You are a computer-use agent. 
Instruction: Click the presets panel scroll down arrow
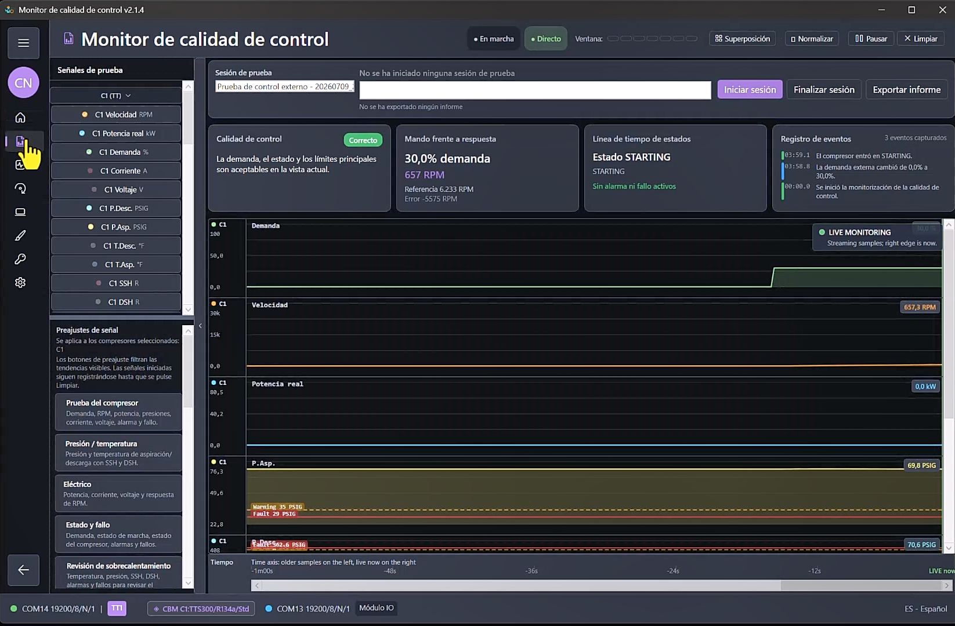tap(188, 583)
